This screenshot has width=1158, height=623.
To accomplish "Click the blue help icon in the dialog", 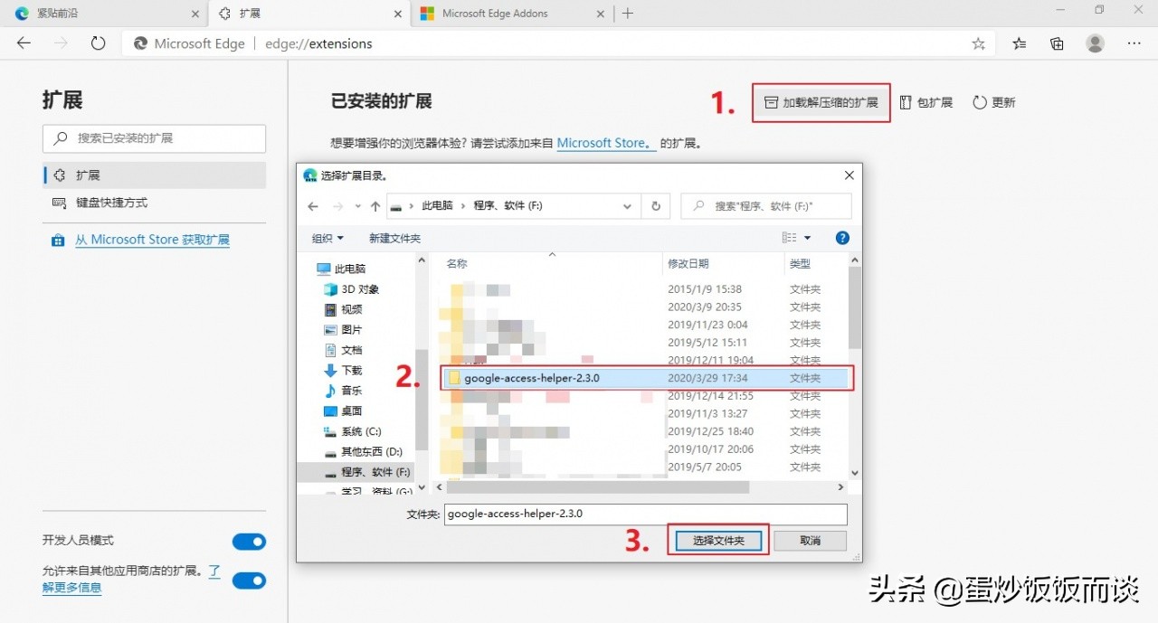I will 842,237.
